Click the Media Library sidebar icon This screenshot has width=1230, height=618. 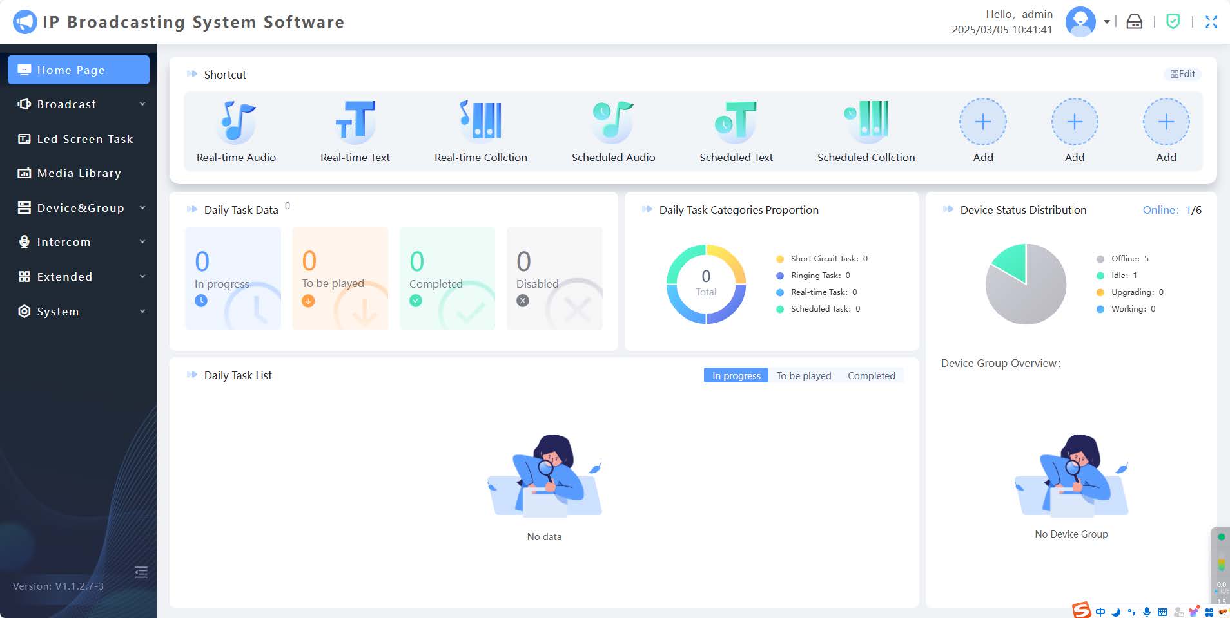(x=24, y=173)
